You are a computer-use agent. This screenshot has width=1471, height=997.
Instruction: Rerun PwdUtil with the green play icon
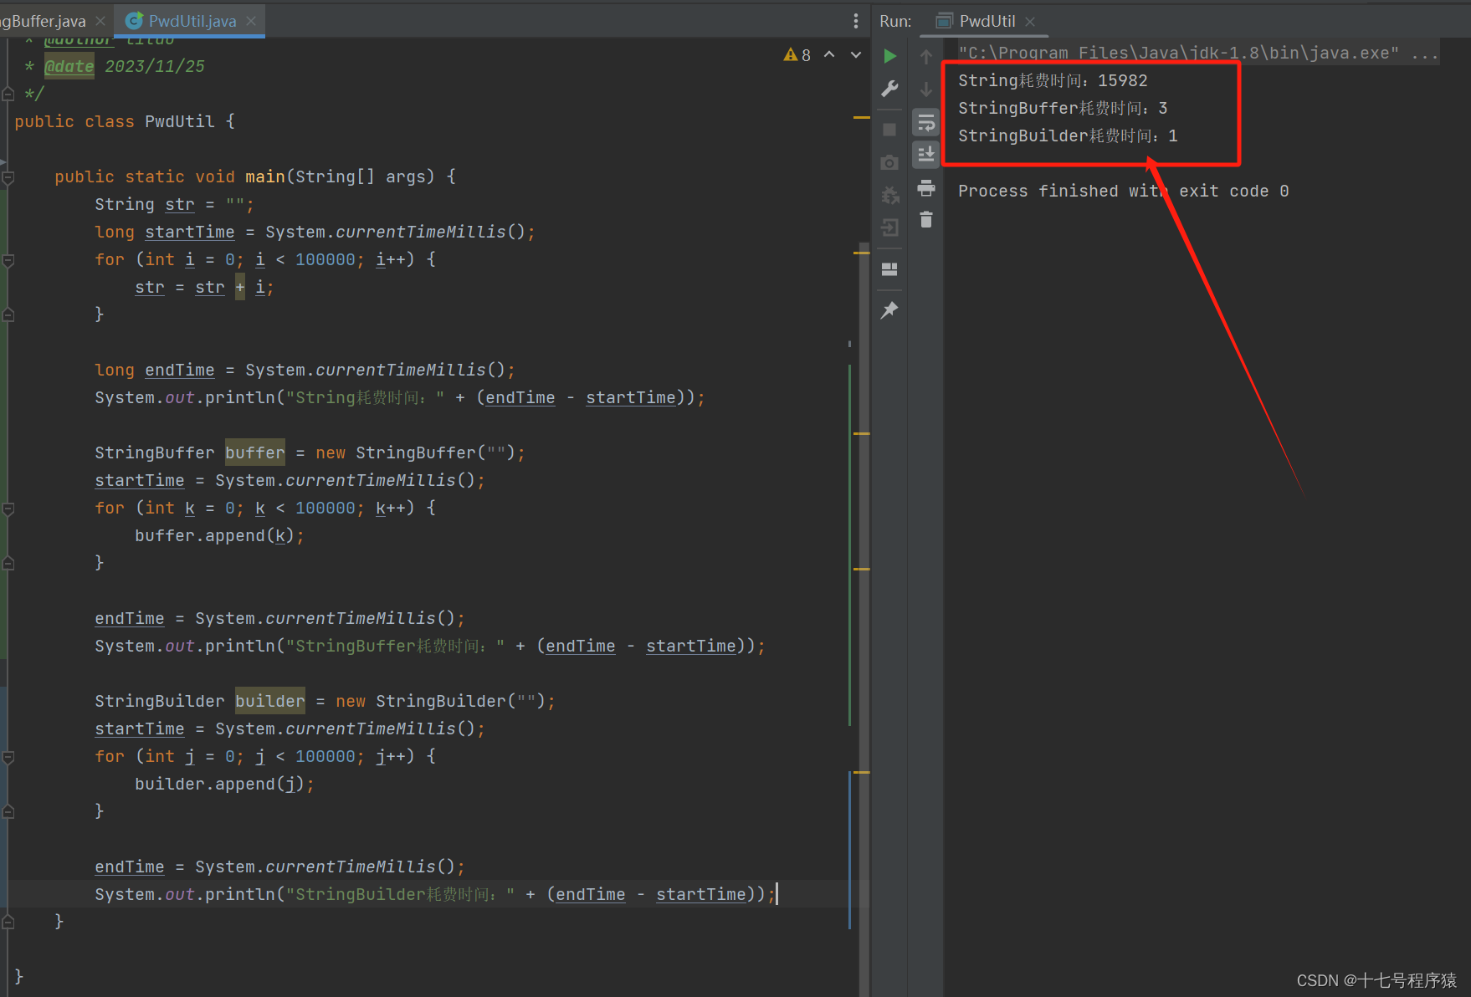890,56
